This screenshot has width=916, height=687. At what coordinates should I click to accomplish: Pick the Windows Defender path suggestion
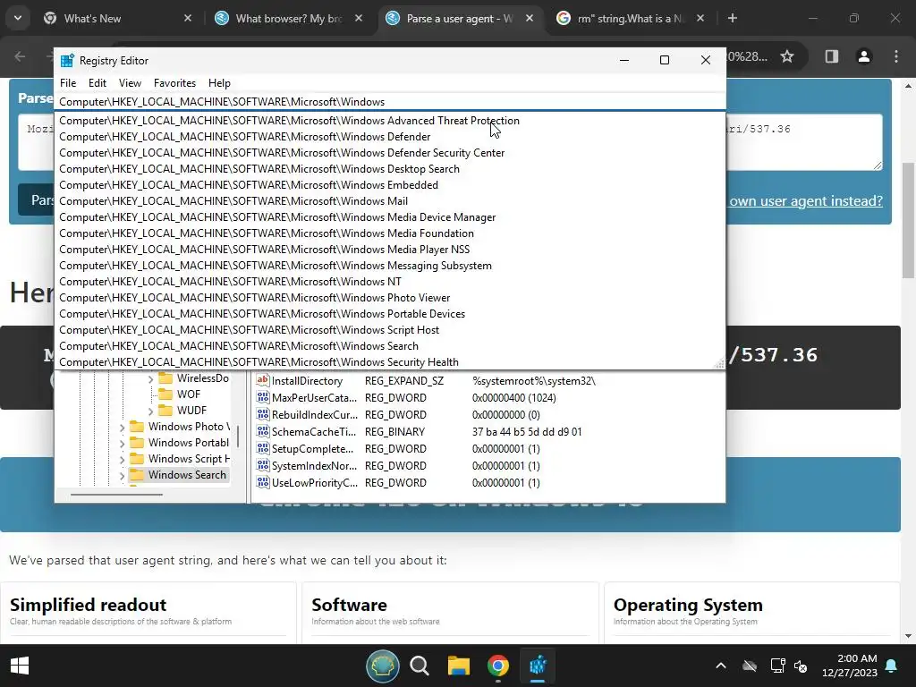(x=390, y=137)
